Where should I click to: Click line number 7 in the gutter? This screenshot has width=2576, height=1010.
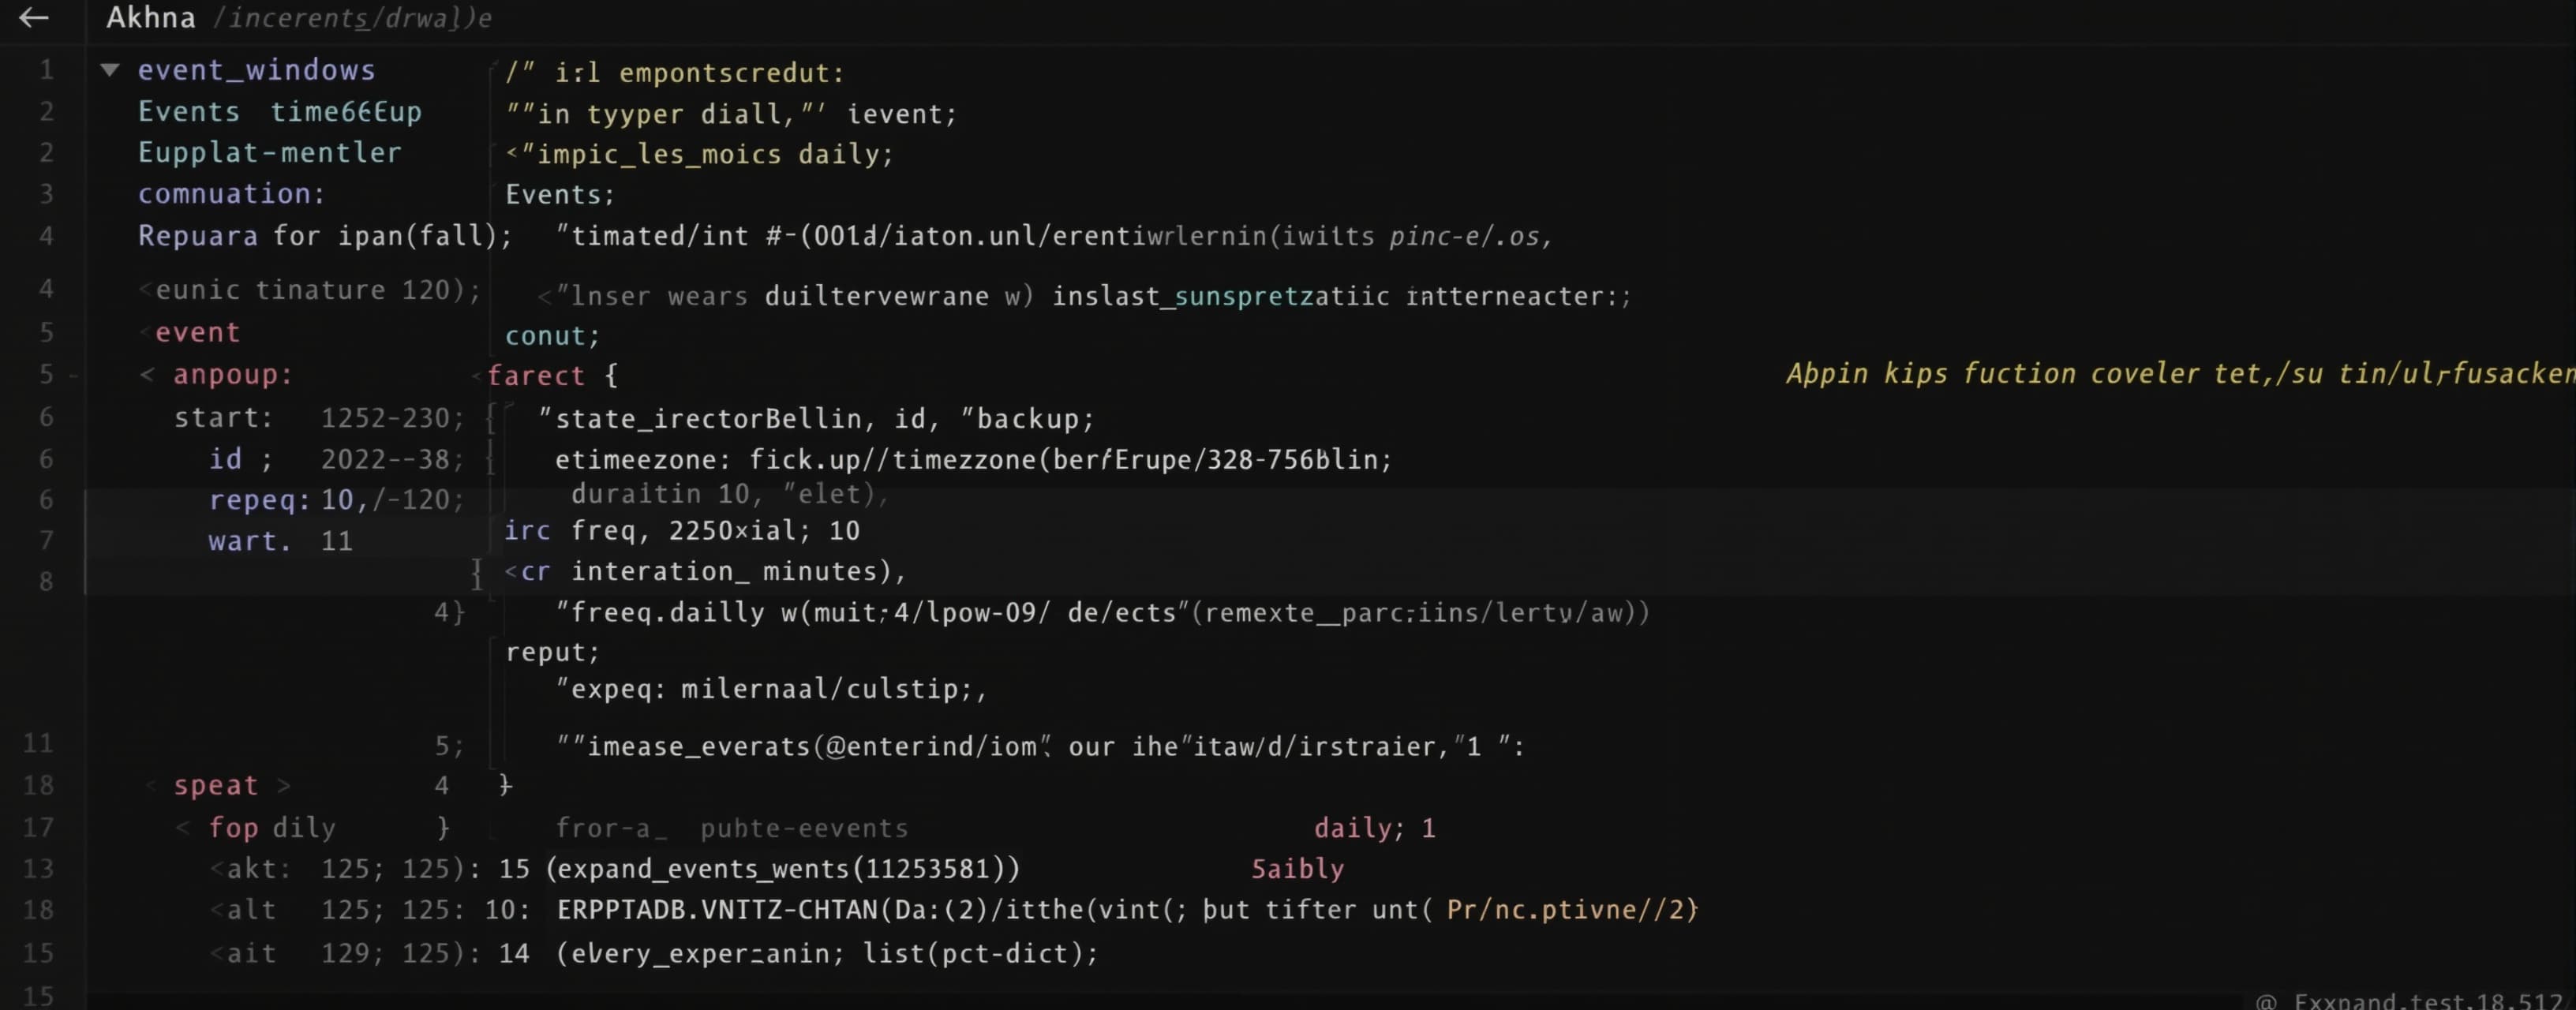46,541
